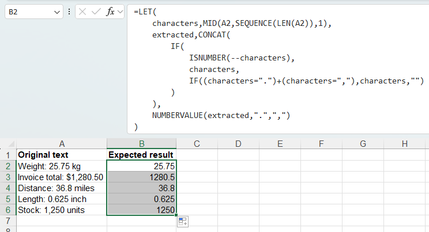Image resolution: width=429 pixels, height=232 pixels.
Task: Click '=LET(' at formula start
Action: coord(145,12)
